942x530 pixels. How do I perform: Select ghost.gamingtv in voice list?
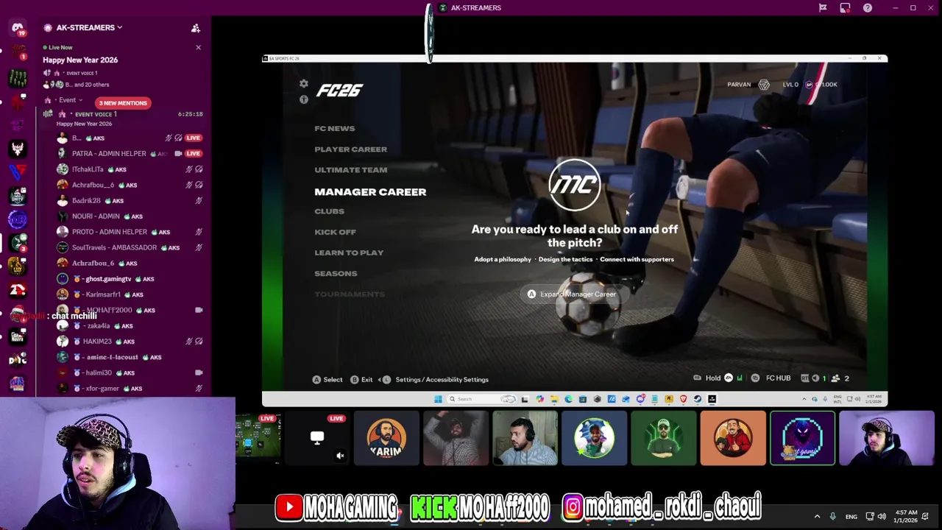[108, 279]
